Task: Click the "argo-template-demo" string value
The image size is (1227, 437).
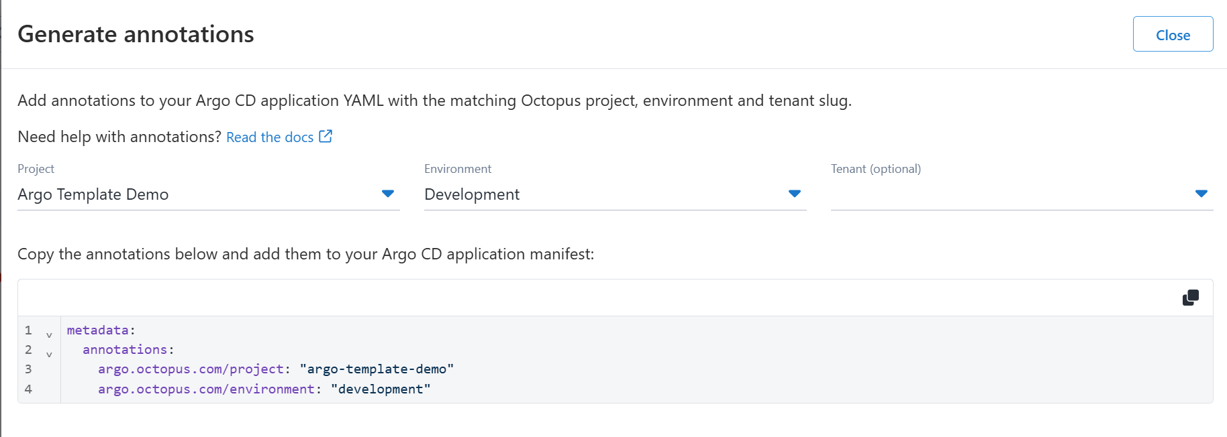Action: coord(377,369)
